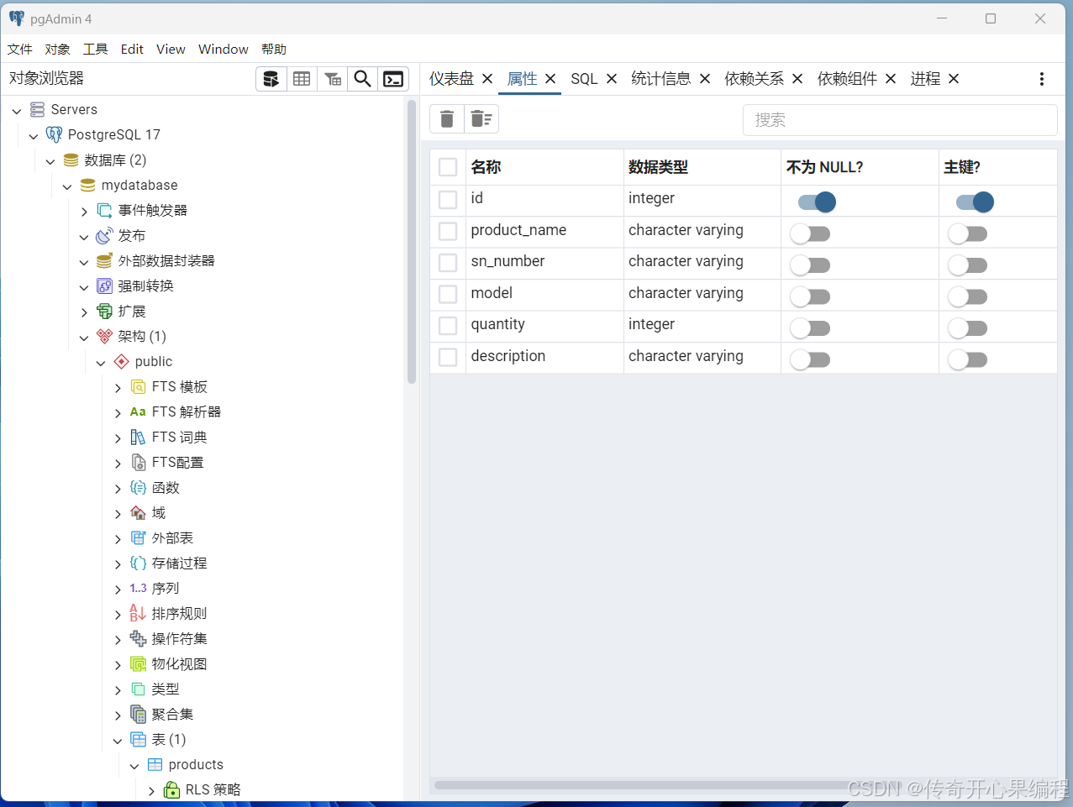Click the 排序规则 collation icon
Viewport: 1073px width, 807px height.
138,613
